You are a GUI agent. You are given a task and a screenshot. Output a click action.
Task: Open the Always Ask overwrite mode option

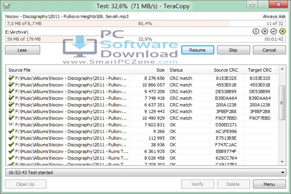(274, 17)
